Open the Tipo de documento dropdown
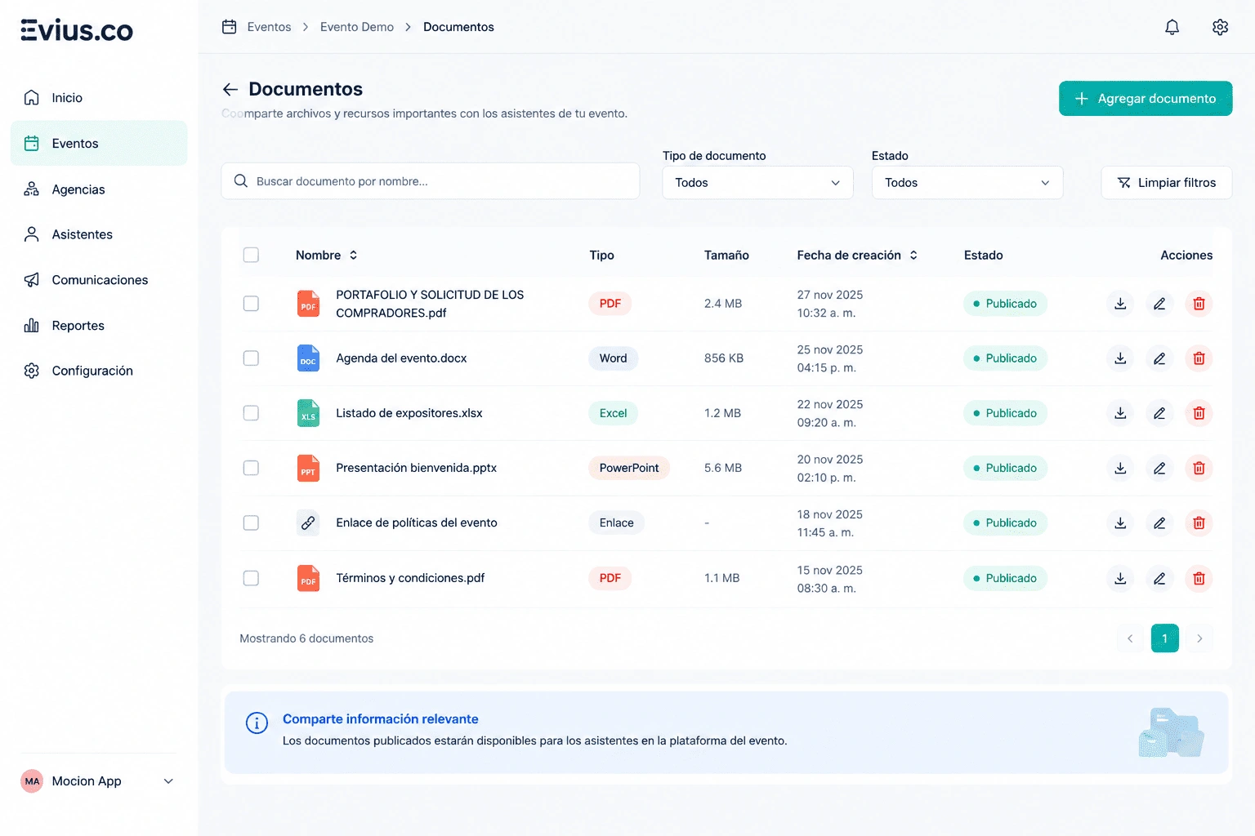 click(757, 183)
